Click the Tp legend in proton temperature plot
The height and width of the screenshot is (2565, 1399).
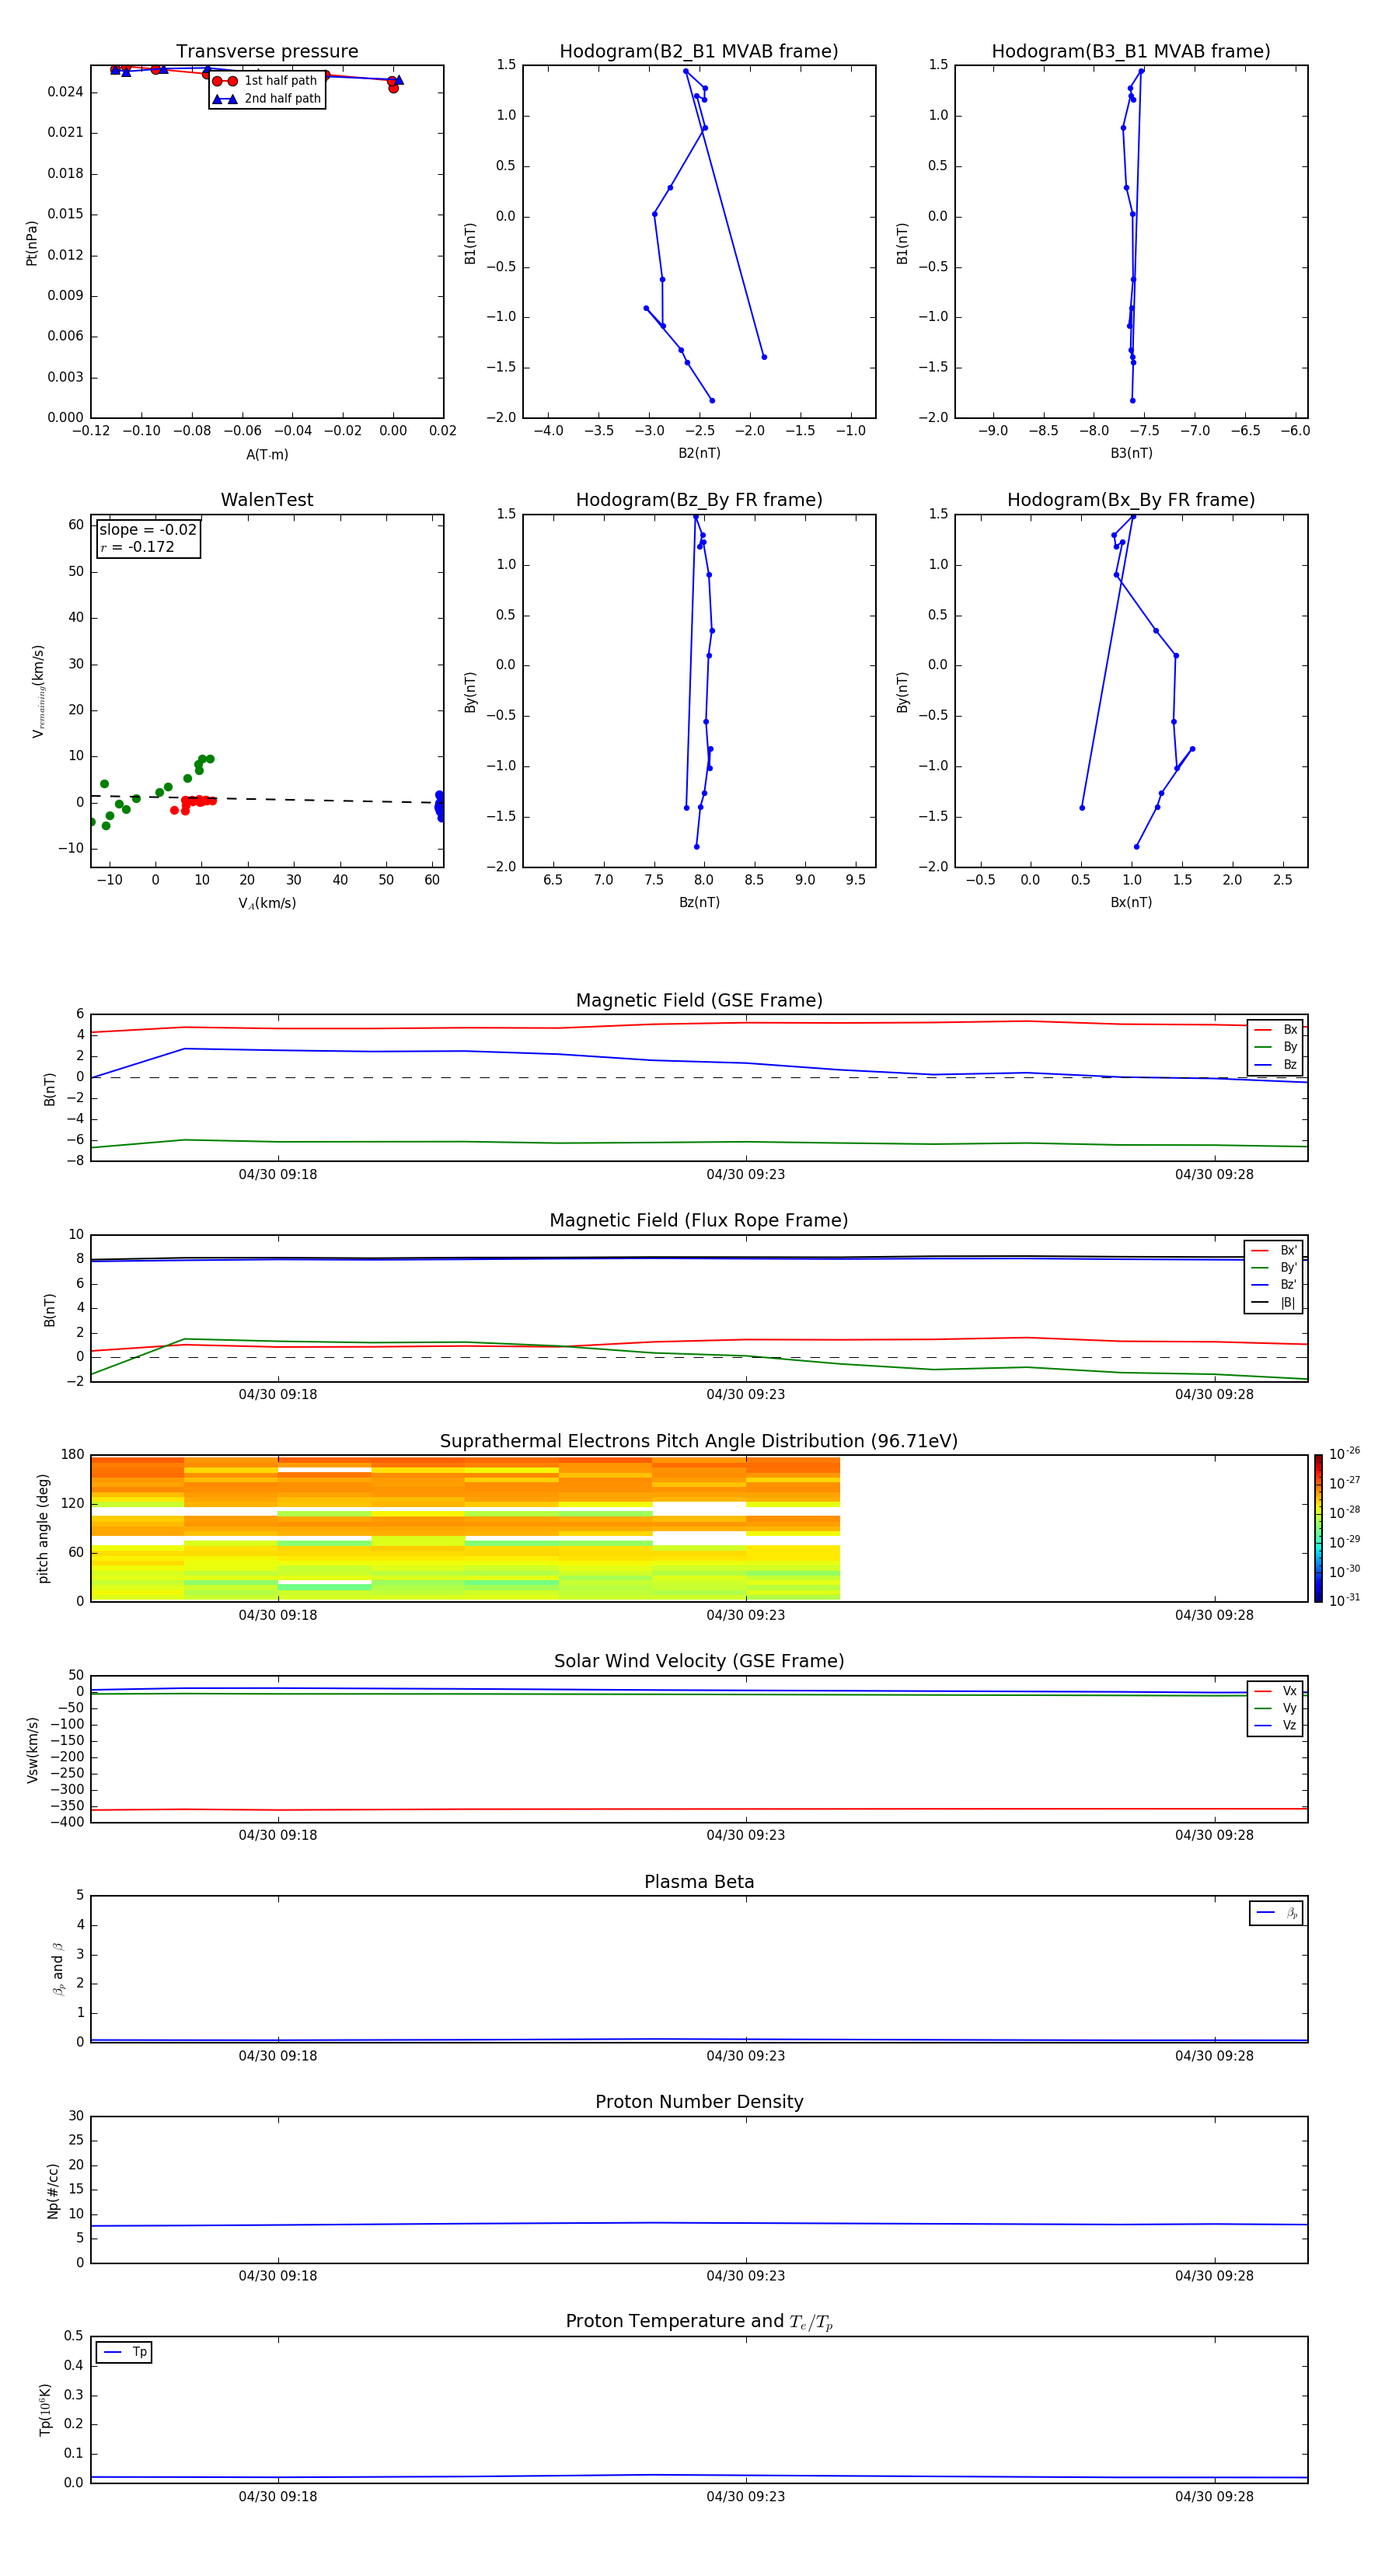tap(124, 2352)
